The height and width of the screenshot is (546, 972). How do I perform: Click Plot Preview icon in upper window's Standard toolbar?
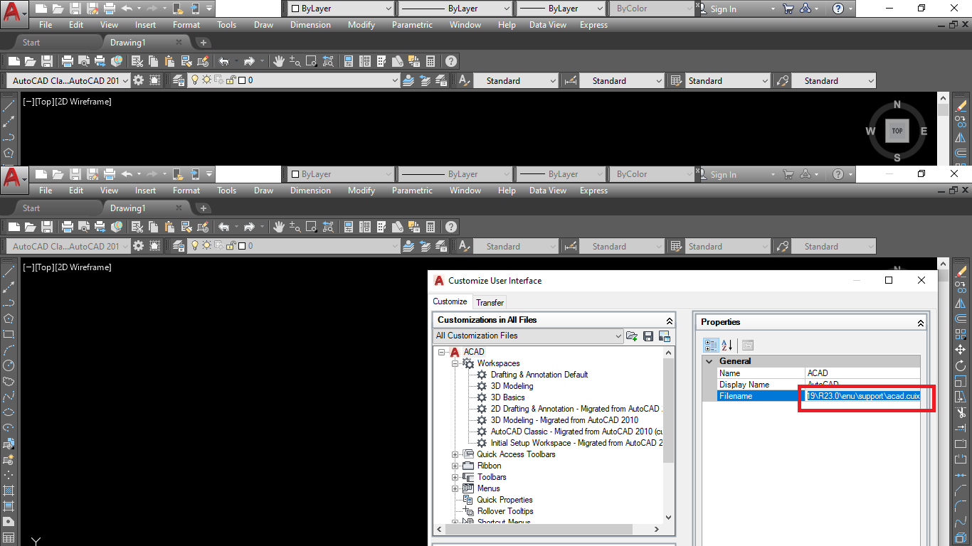[84, 61]
